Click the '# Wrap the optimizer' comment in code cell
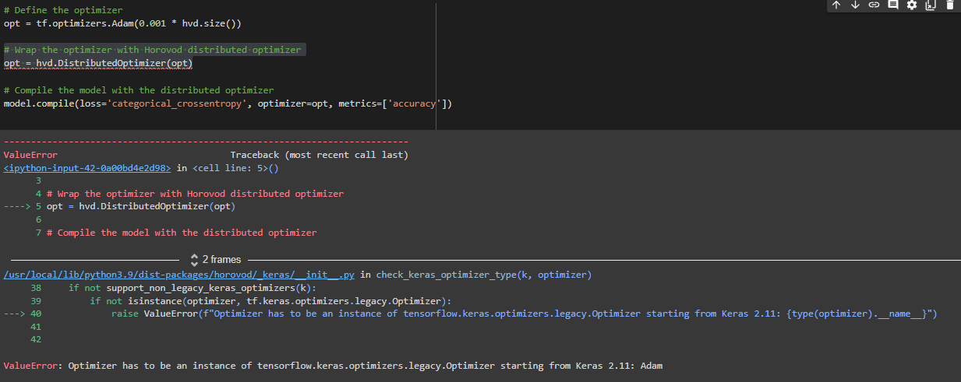961x382 pixels. point(152,49)
